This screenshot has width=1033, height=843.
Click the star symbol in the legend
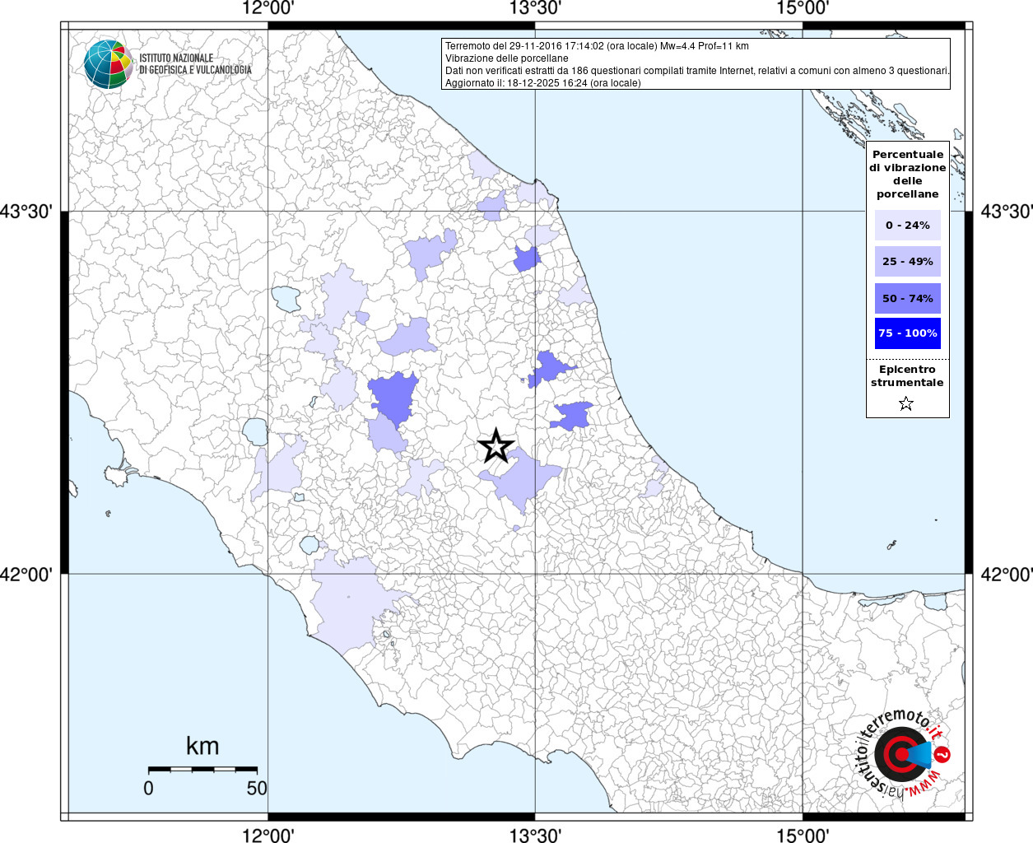[906, 403]
